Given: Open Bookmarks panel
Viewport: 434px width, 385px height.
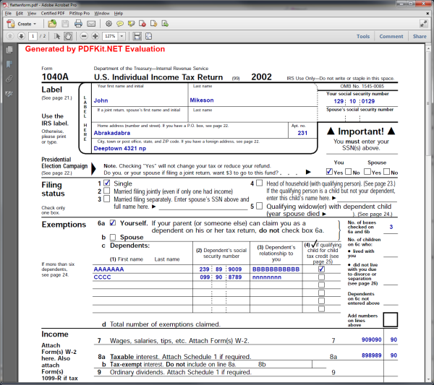Looking at the screenshot, I should click(9, 64).
